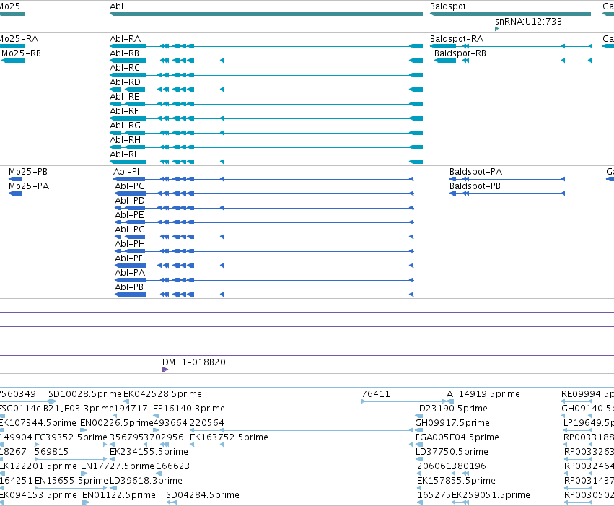Select the Baldspot gene label

(x=447, y=6)
